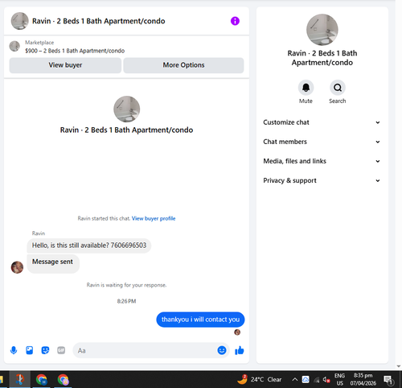402x388 pixels.
Task: Open the right panel profile picture
Action: 322,30
